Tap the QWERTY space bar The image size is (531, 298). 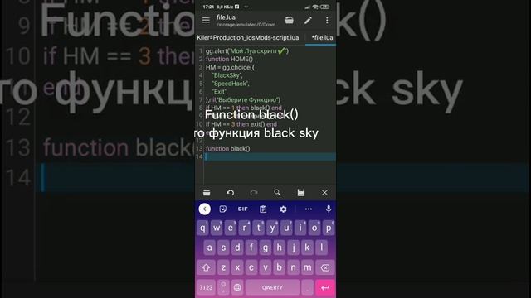click(272, 287)
